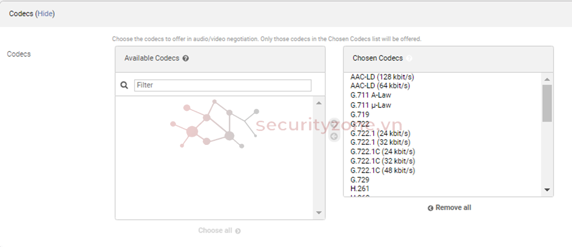The height and width of the screenshot is (247, 572).
Task: Click Available Codecs list scroll-down arrow
Action: (x=319, y=212)
